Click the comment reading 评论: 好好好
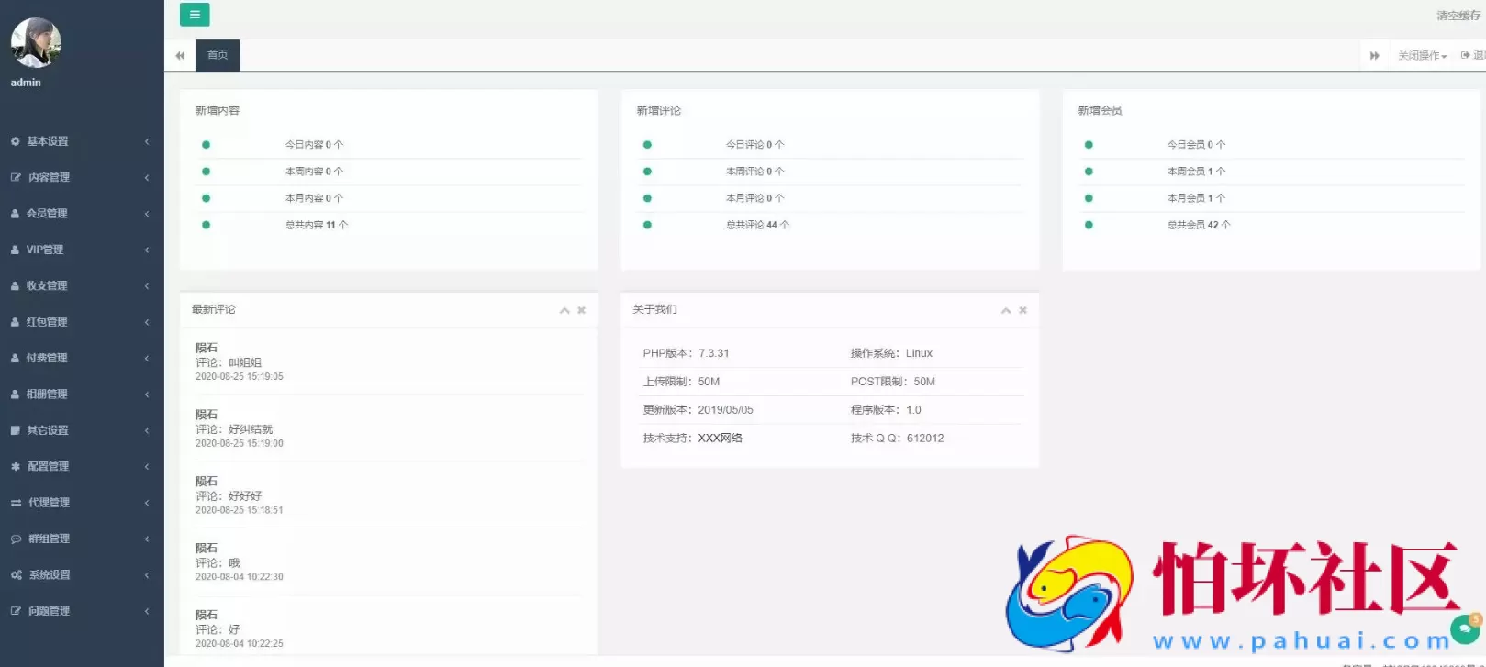The height and width of the screenshot is (667, 1486). click(229, 496)
